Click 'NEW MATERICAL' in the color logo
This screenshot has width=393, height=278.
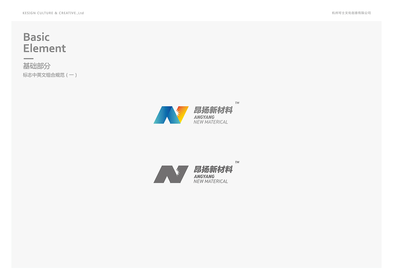[211, 122]
